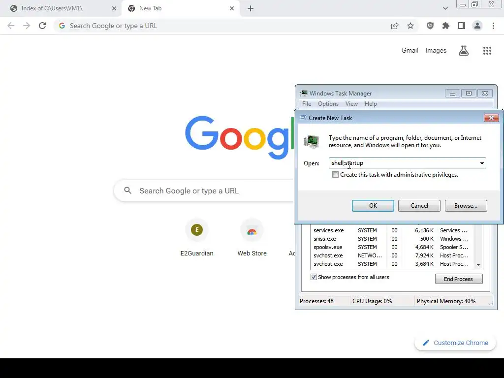Click Browse... to pick a program
The width and height of the screenshot is (504, 378).
[x=466, y=206]
